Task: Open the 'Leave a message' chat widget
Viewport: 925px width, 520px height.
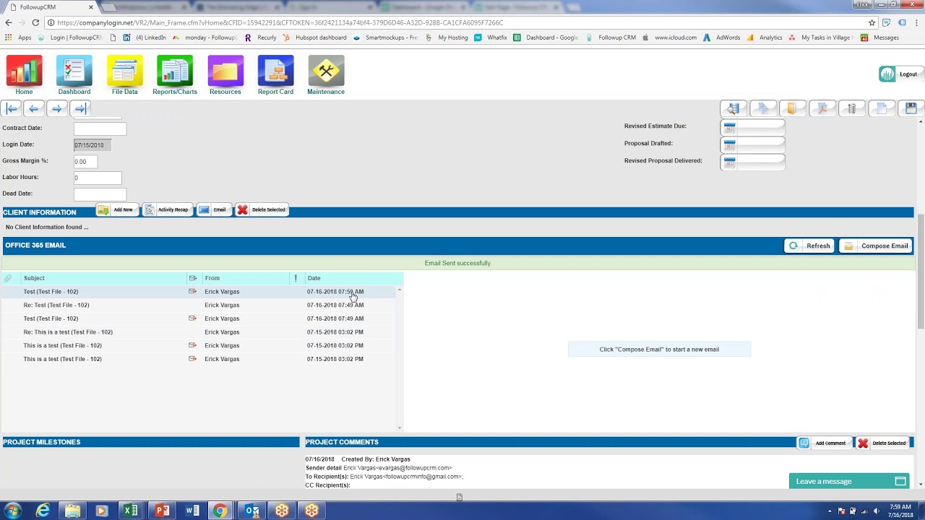Action: tap(850, 481)
